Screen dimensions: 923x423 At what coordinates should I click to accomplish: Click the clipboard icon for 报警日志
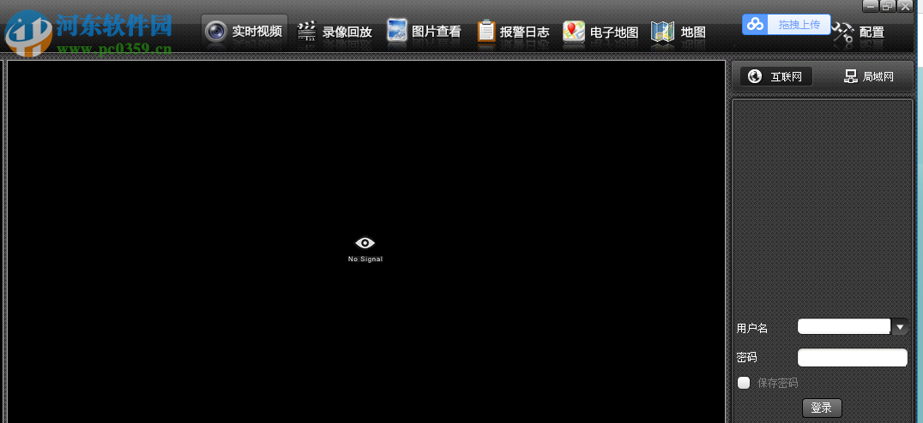(486, 31)
